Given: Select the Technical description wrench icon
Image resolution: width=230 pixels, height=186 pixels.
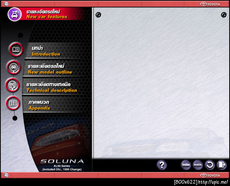Looking at the screenshot, I should [x=13, y=85].
